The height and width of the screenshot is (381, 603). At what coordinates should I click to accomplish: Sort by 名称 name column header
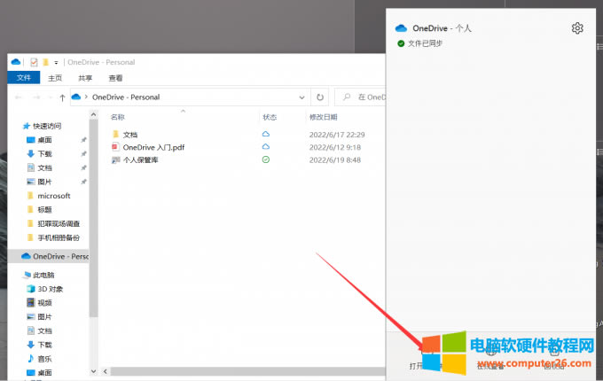tap(118, 117)
